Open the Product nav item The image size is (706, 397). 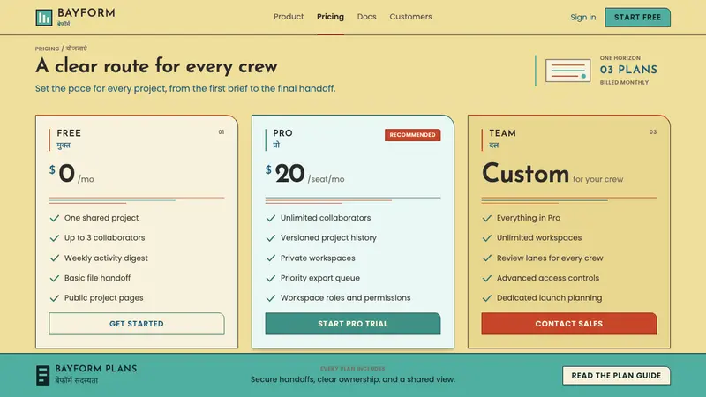tap(289, 17)
